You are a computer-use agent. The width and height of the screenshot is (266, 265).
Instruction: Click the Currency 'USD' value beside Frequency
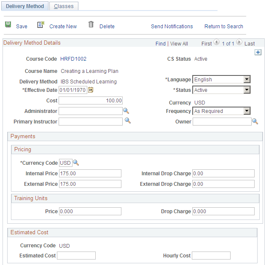coord(200,102)
